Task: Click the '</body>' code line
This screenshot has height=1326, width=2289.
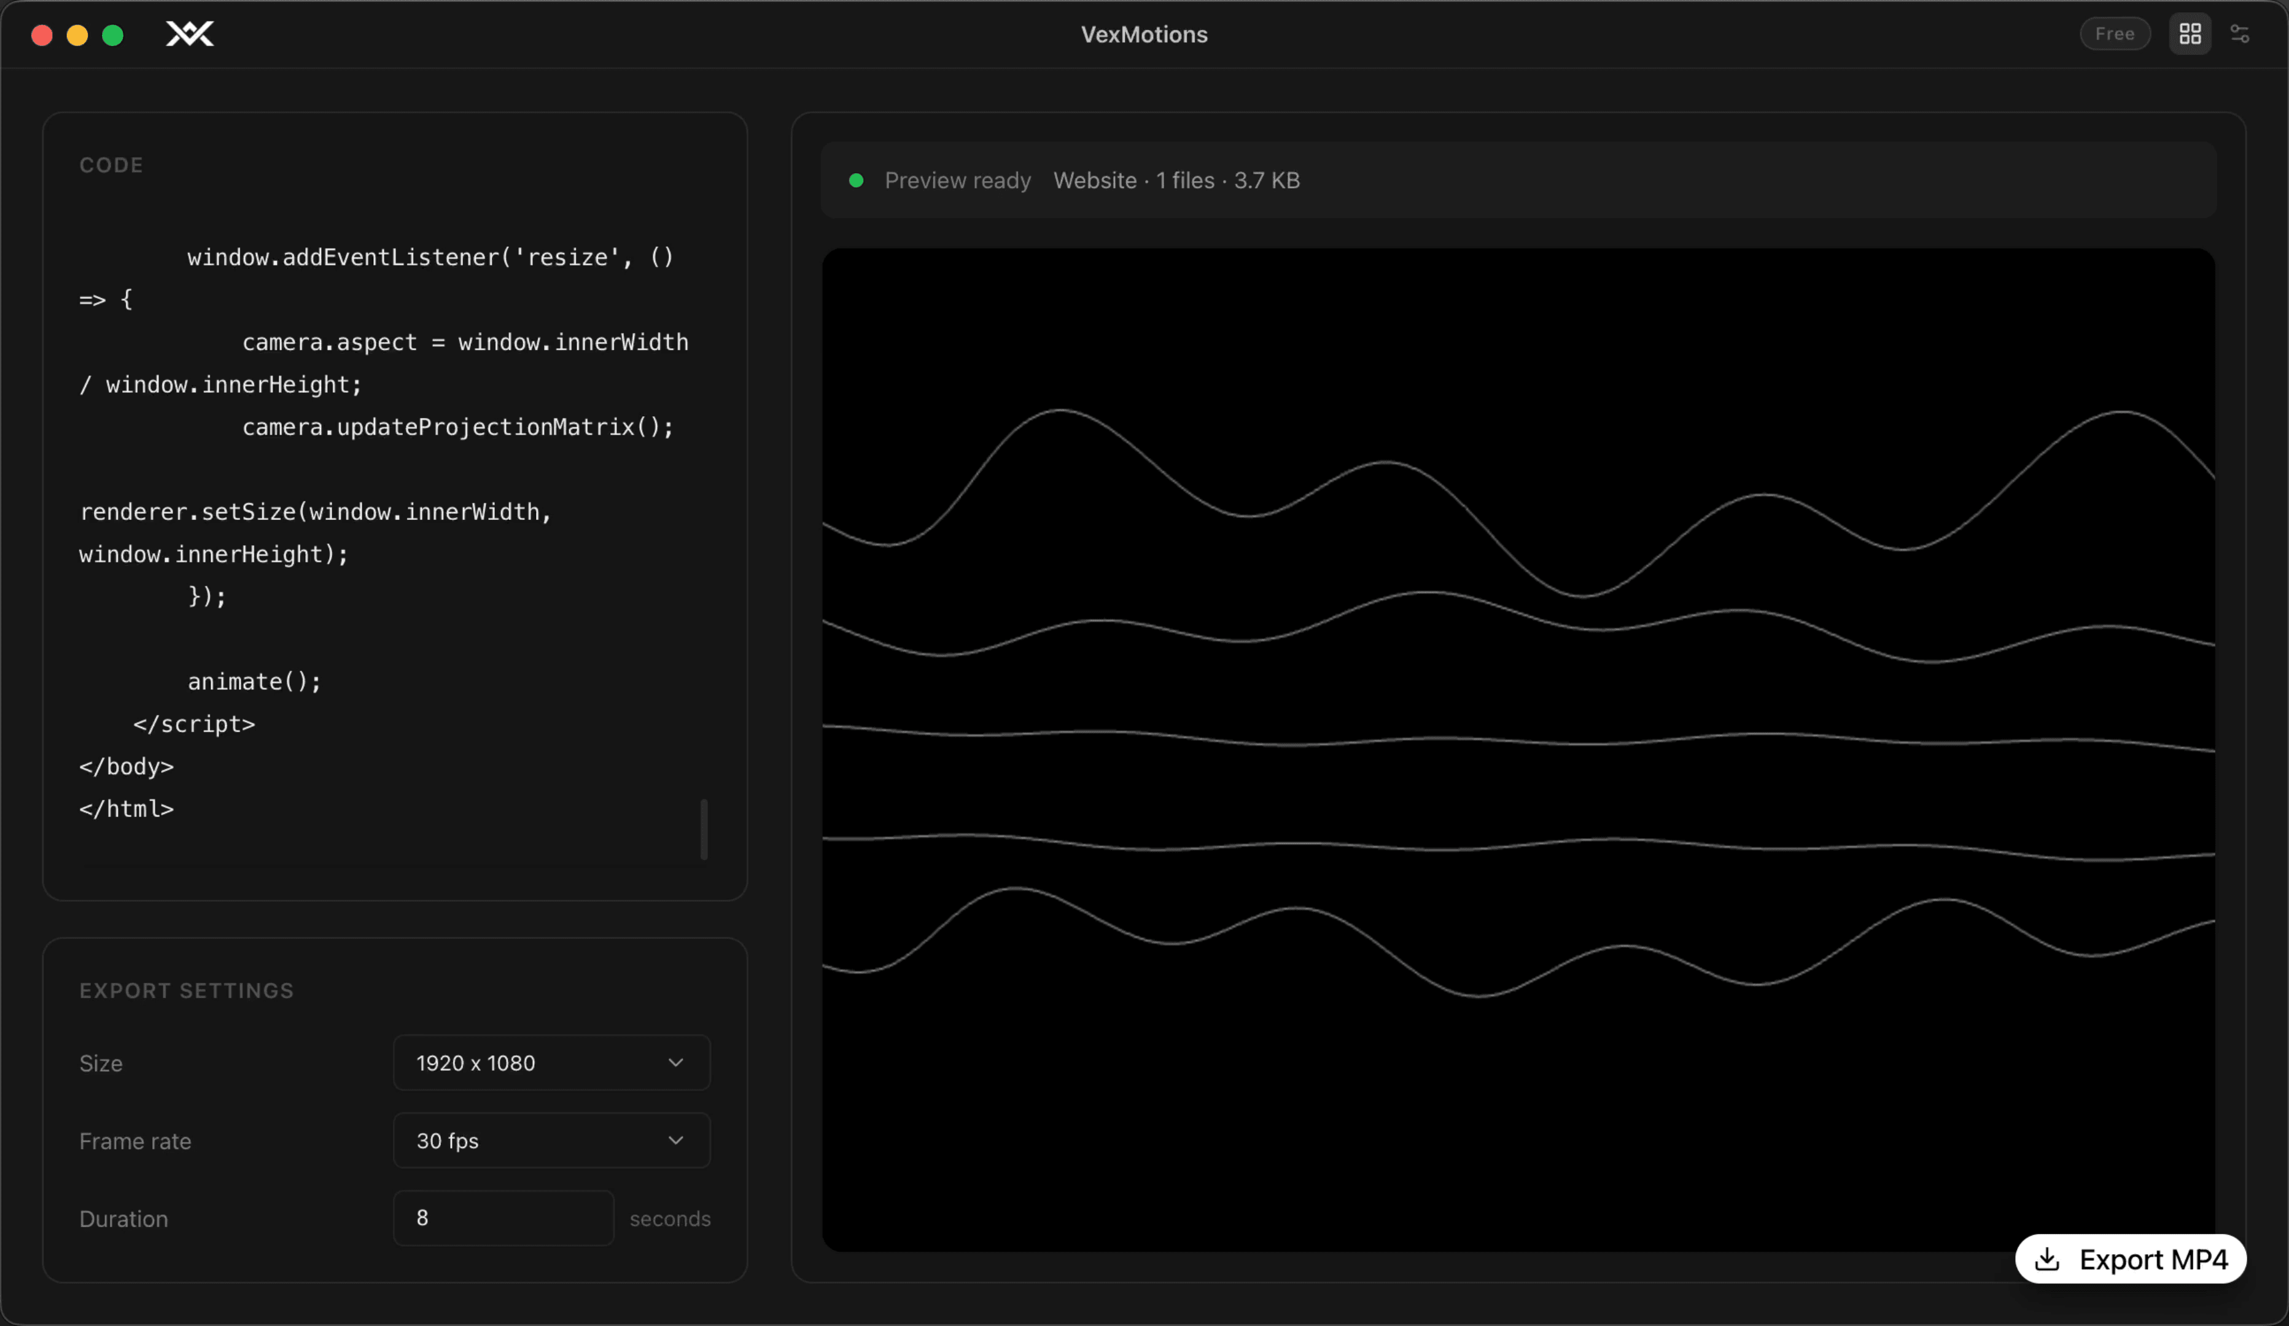Action: [x=126, y=767]
